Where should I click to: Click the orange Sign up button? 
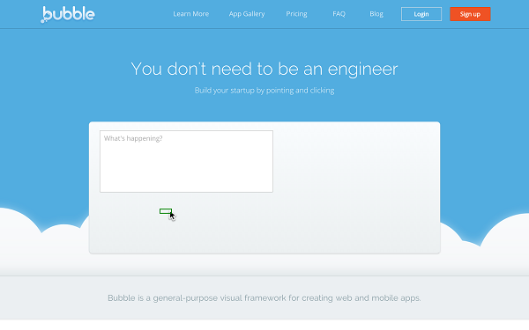pyautogui.click(x=470, y=14)
